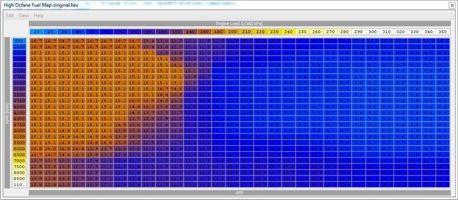
Task: Select AFR cell at 500 RPM, 10 kPa
Action: [36, 41]
